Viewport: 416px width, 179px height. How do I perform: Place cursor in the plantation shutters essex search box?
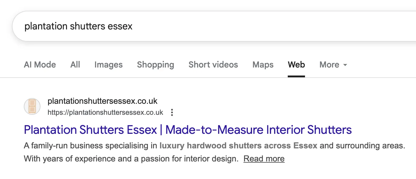[x=119, y=26]
